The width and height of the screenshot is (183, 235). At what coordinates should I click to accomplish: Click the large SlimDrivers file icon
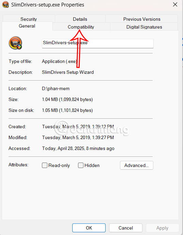(x=15, y=43)
